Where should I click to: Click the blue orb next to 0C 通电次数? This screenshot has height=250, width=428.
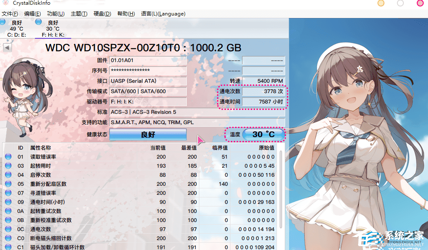[8, 229]
